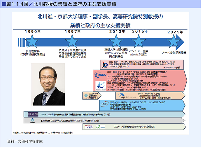The height and width of the screenshot is (148, 201).
Task: Click the 1980~ JSPS科学研究費助成事業 text
Action: [75, 114]
